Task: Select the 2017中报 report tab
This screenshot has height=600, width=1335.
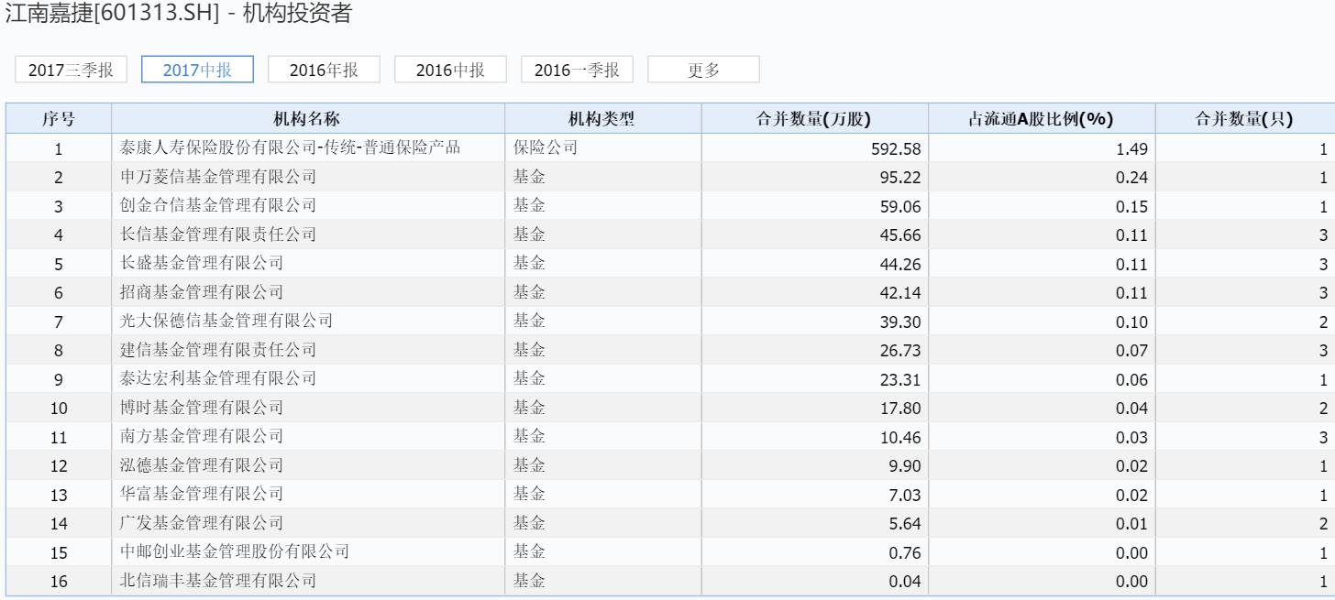Action: pos(197,70)
